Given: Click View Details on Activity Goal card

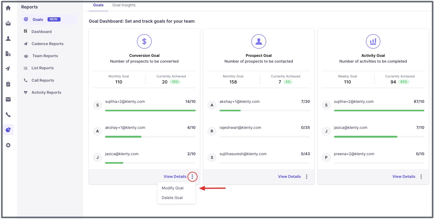Looking at the screenshot, I should (x=404, y=177).
